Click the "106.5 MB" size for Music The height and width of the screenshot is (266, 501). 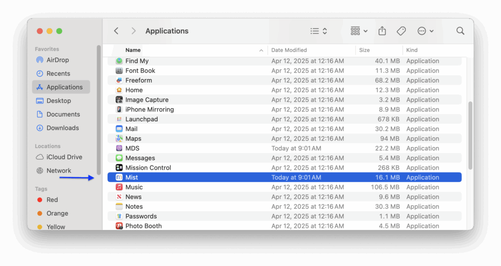click(x=385, y=187)
